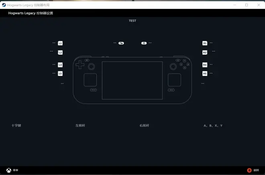265x175 pixels.
Task: Open the 十字键 section
Action: coord(16,126)
